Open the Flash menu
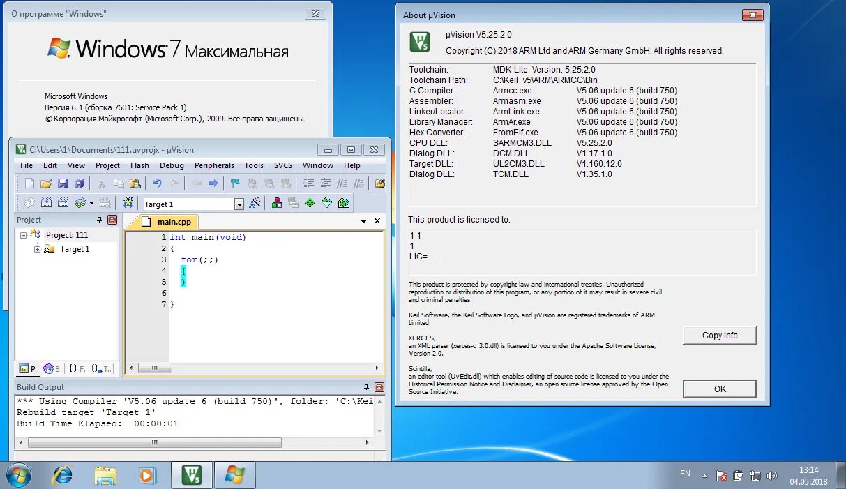The width and height of the screenshot is (846, 489). (x=139, y=165)
